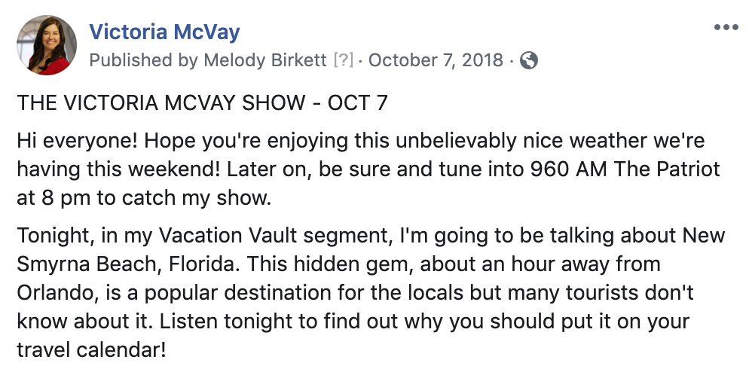Image resolution: width=749 pixels, height=366 pixels.
Task: Click the 'Listen tonight to find out' sentence
Action: pyautogui.click(x=280, y=321)
